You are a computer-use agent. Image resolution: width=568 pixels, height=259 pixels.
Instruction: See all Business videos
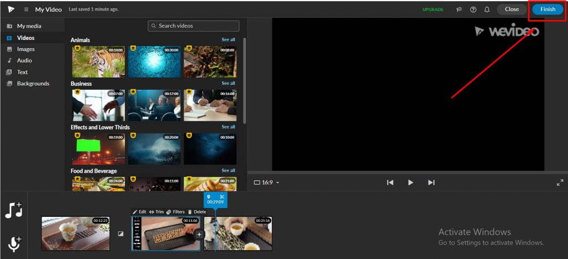(228, 83)
